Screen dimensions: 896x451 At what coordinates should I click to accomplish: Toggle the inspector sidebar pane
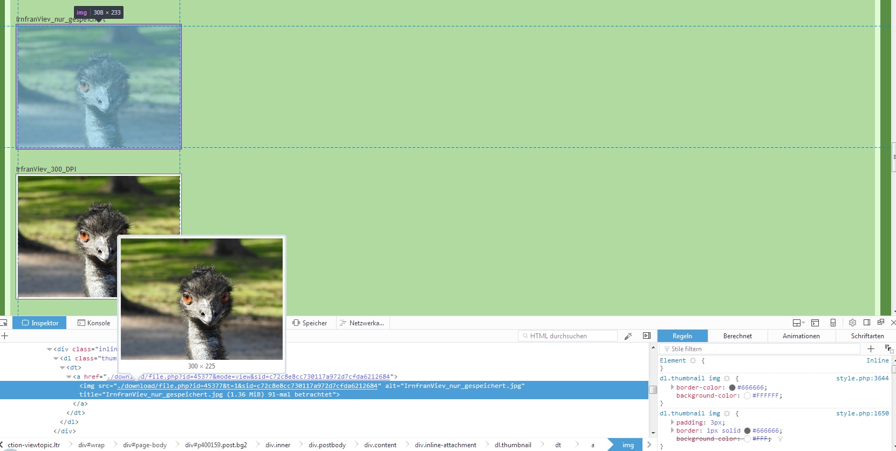point(647,336)
